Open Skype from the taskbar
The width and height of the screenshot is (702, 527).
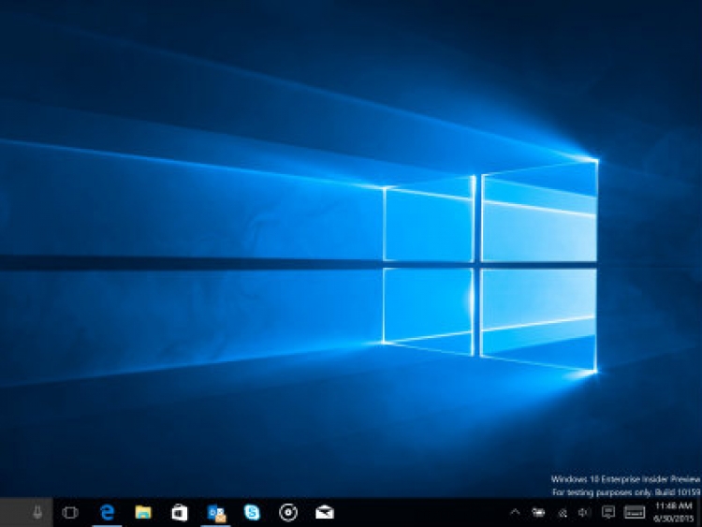pyautogui.click(x=253, y=512)
